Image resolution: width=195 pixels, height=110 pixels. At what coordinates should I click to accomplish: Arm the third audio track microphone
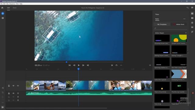point(18,100)
